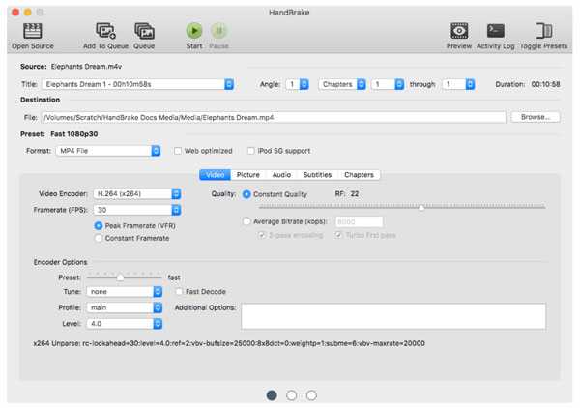This screenshot has height=408, width=580.
Task: Click the x264 Unparse options text
Action: click(x=229, y=343)
